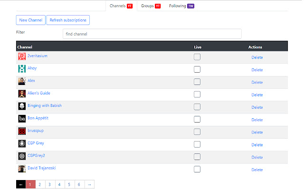
Task: Click the Ahoy channel avatar icon
Action: [x=22, y=69]
